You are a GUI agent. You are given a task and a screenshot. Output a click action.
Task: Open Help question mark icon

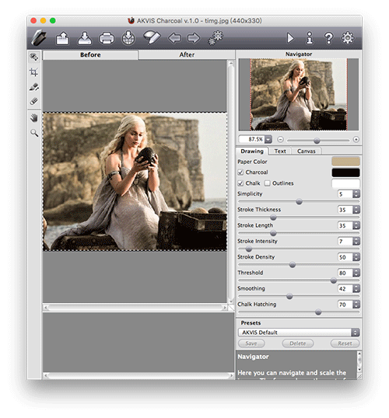click(328, 38)
